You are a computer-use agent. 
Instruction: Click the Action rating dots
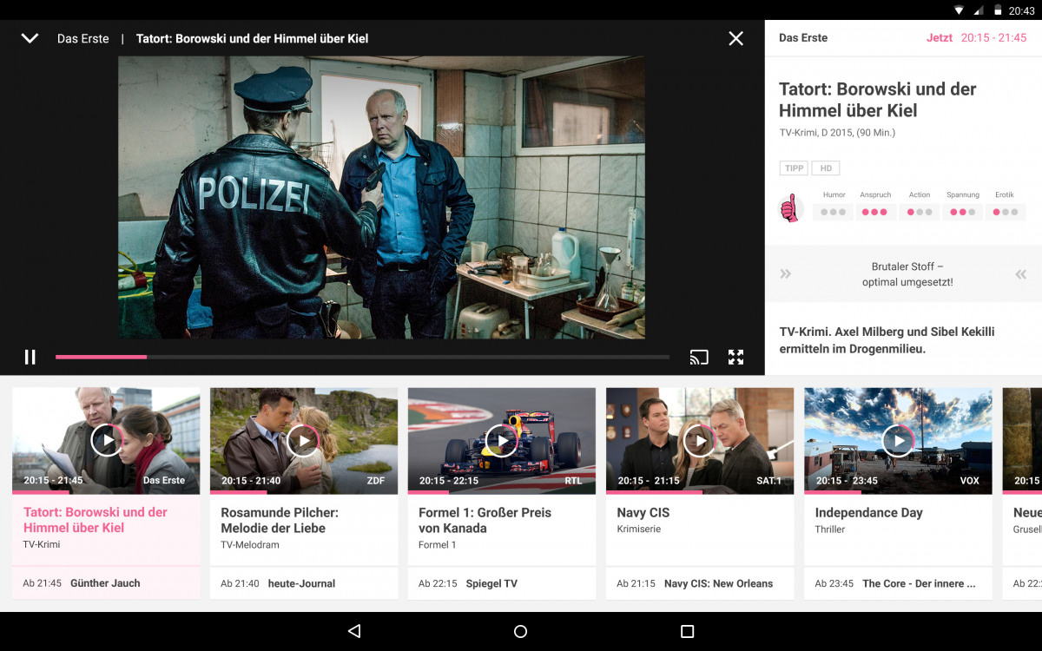[920, 212]
